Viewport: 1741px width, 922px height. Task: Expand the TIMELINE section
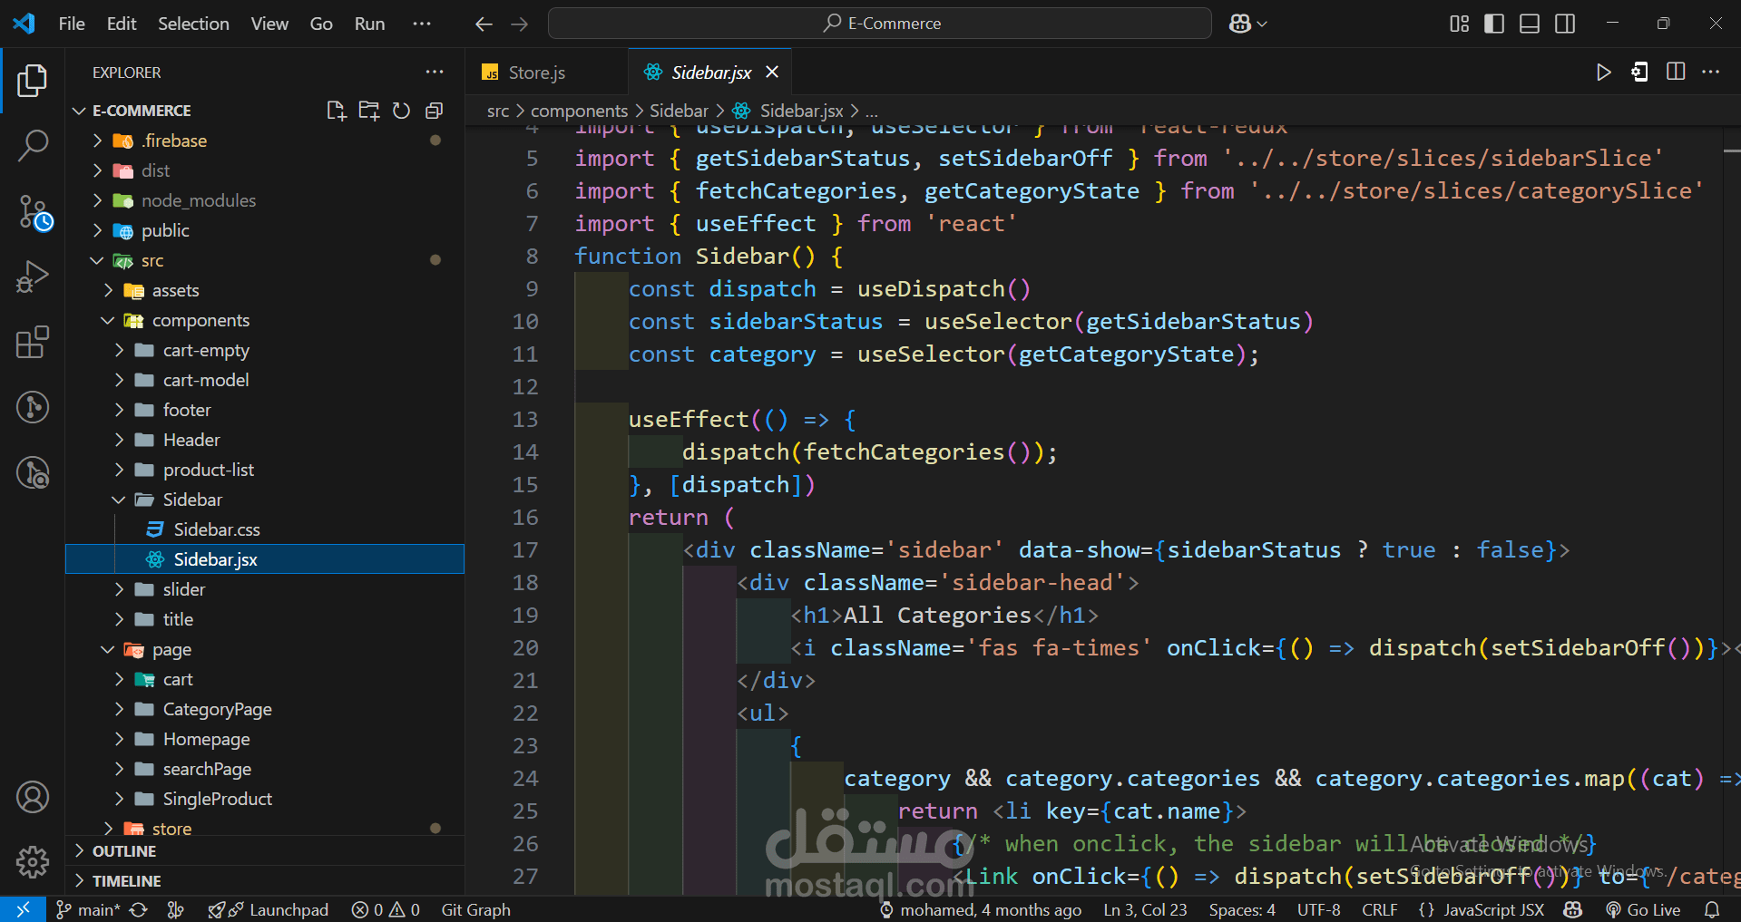265,881
